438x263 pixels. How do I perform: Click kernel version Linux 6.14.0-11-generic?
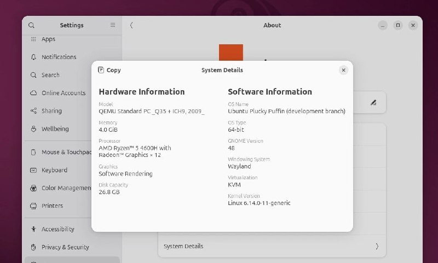click(x=259, y=203)
